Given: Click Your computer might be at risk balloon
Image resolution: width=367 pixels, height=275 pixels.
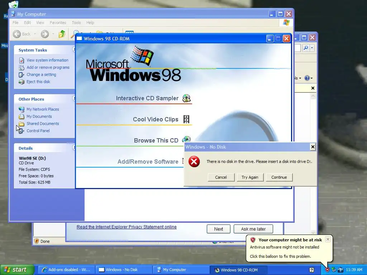Looking at the screenshot, I should 289,249.
